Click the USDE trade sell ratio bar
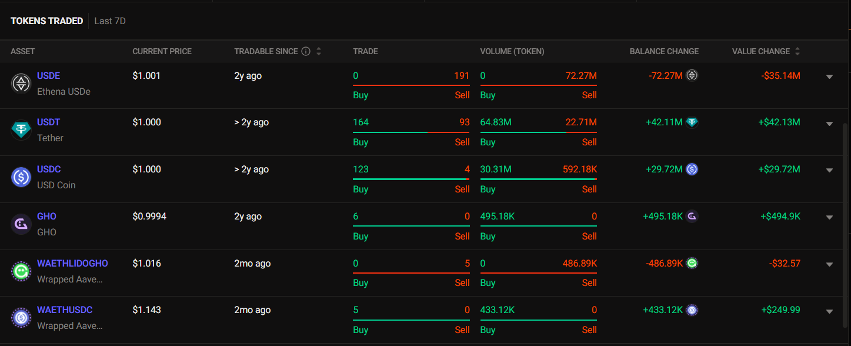 point(411,85)
